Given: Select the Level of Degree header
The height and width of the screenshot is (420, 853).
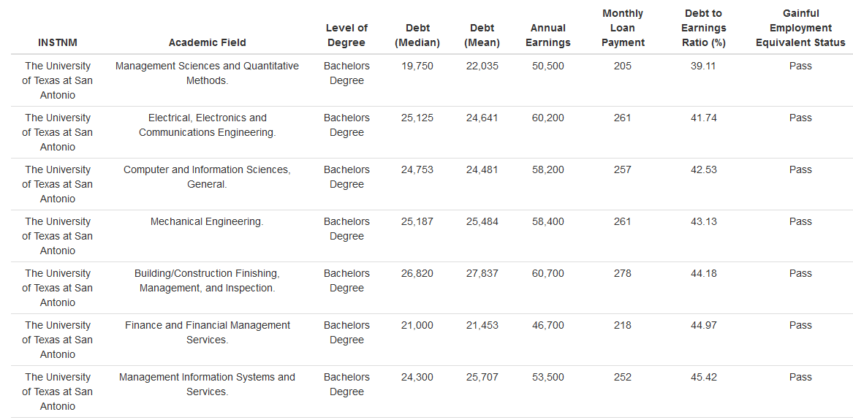Looking at the screenshot, I should pos(346,35).
